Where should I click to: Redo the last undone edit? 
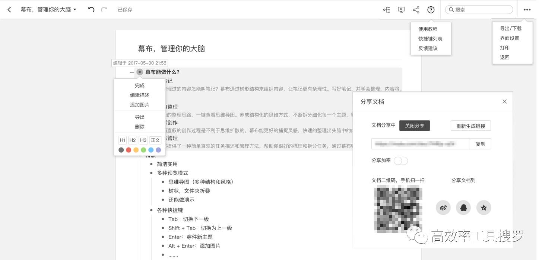104,10
